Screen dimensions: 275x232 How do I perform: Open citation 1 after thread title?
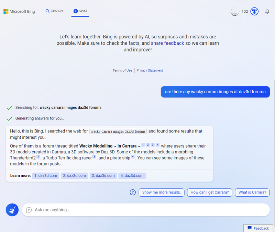click(143, 144)
